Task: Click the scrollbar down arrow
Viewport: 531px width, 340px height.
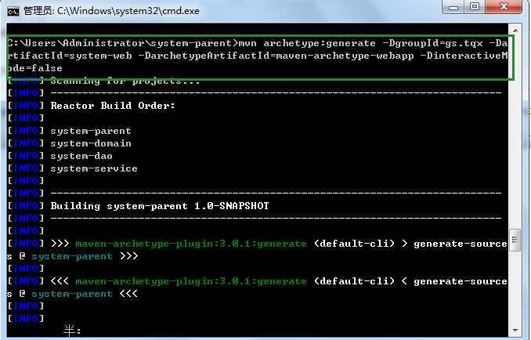Action: [515, 330]
